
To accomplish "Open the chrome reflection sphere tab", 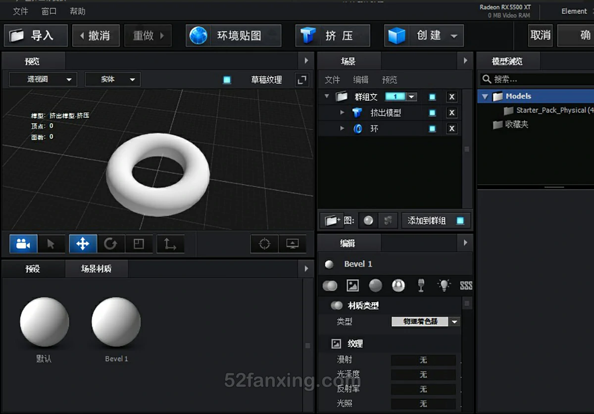I will click(x=398, y=285).
